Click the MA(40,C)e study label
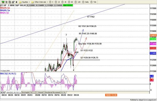 (5, 10)
